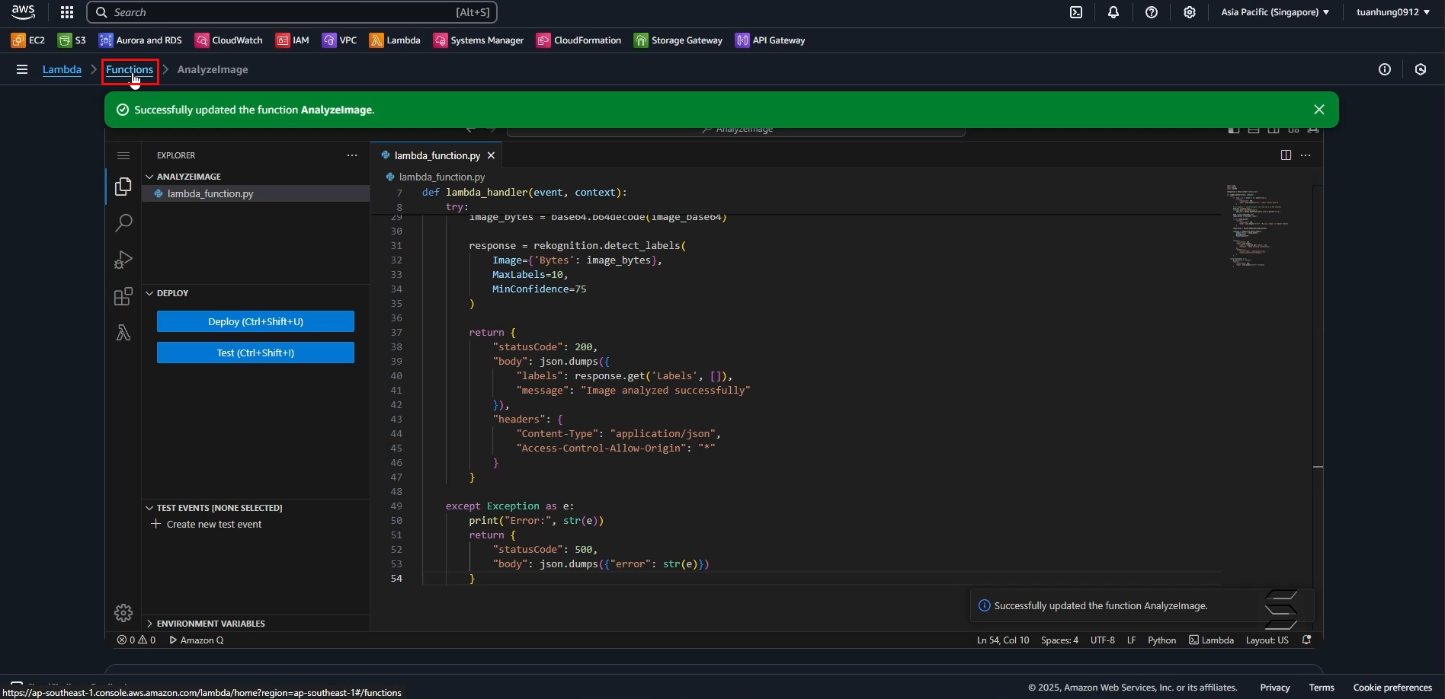Image resolution: width=1445 pixels, height=699 pixels.
Task: Select lambda_function.py in the Explorer tree
Action: (x=256, y=193)
